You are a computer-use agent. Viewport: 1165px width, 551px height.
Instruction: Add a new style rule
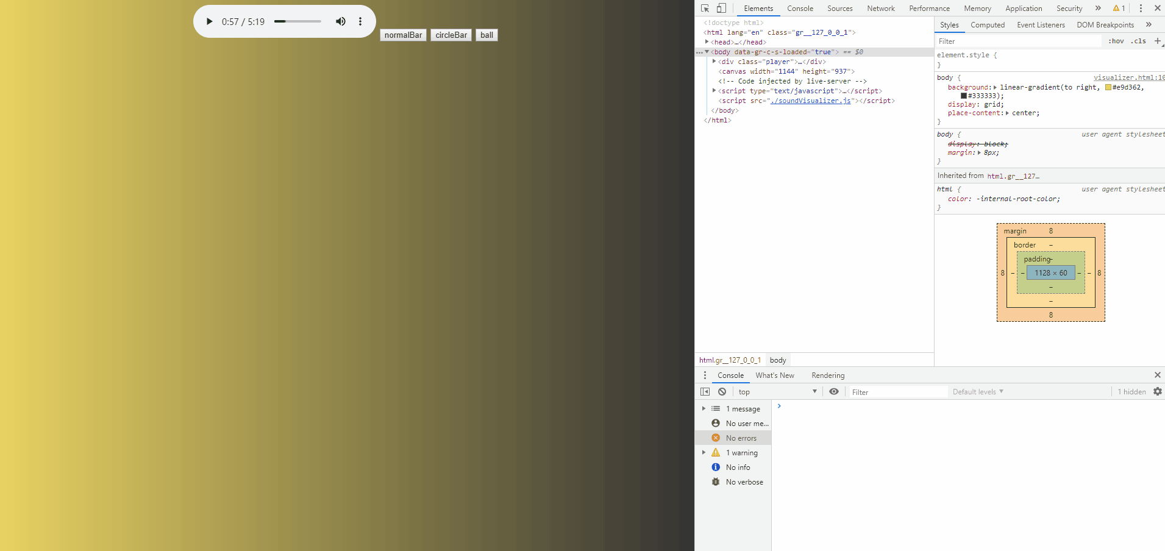point(1158,41)
